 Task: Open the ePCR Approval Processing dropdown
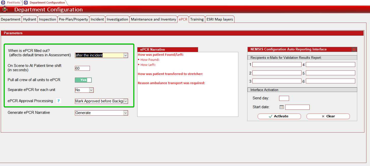coord(126,101)
